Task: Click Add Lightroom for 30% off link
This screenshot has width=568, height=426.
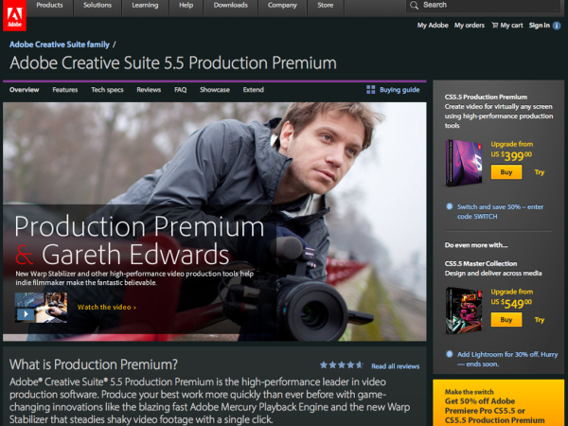Action: click(x=507, y=359)
